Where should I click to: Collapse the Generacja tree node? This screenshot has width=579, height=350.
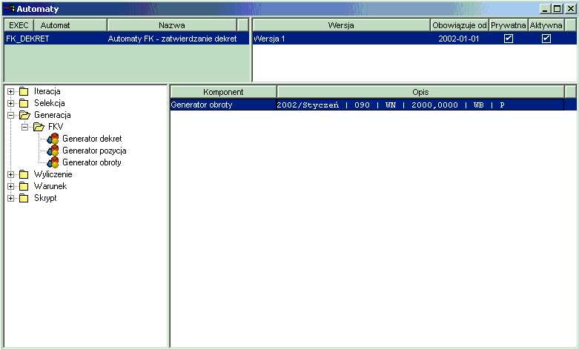coord(10,115)
